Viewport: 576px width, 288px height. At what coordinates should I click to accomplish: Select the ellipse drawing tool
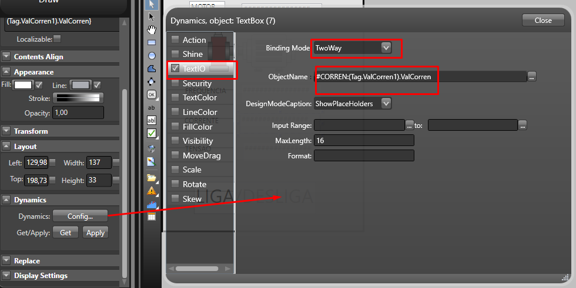(152, 56)
